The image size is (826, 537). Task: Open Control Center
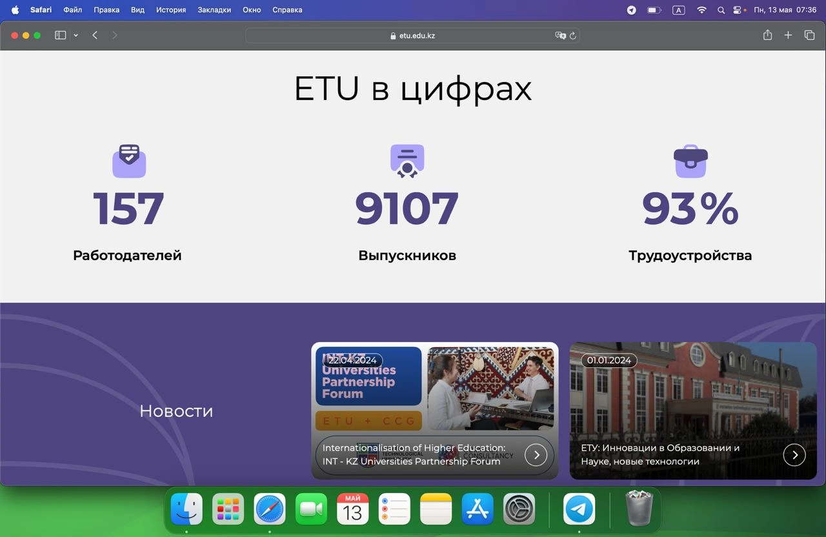(x=738, y=10)
